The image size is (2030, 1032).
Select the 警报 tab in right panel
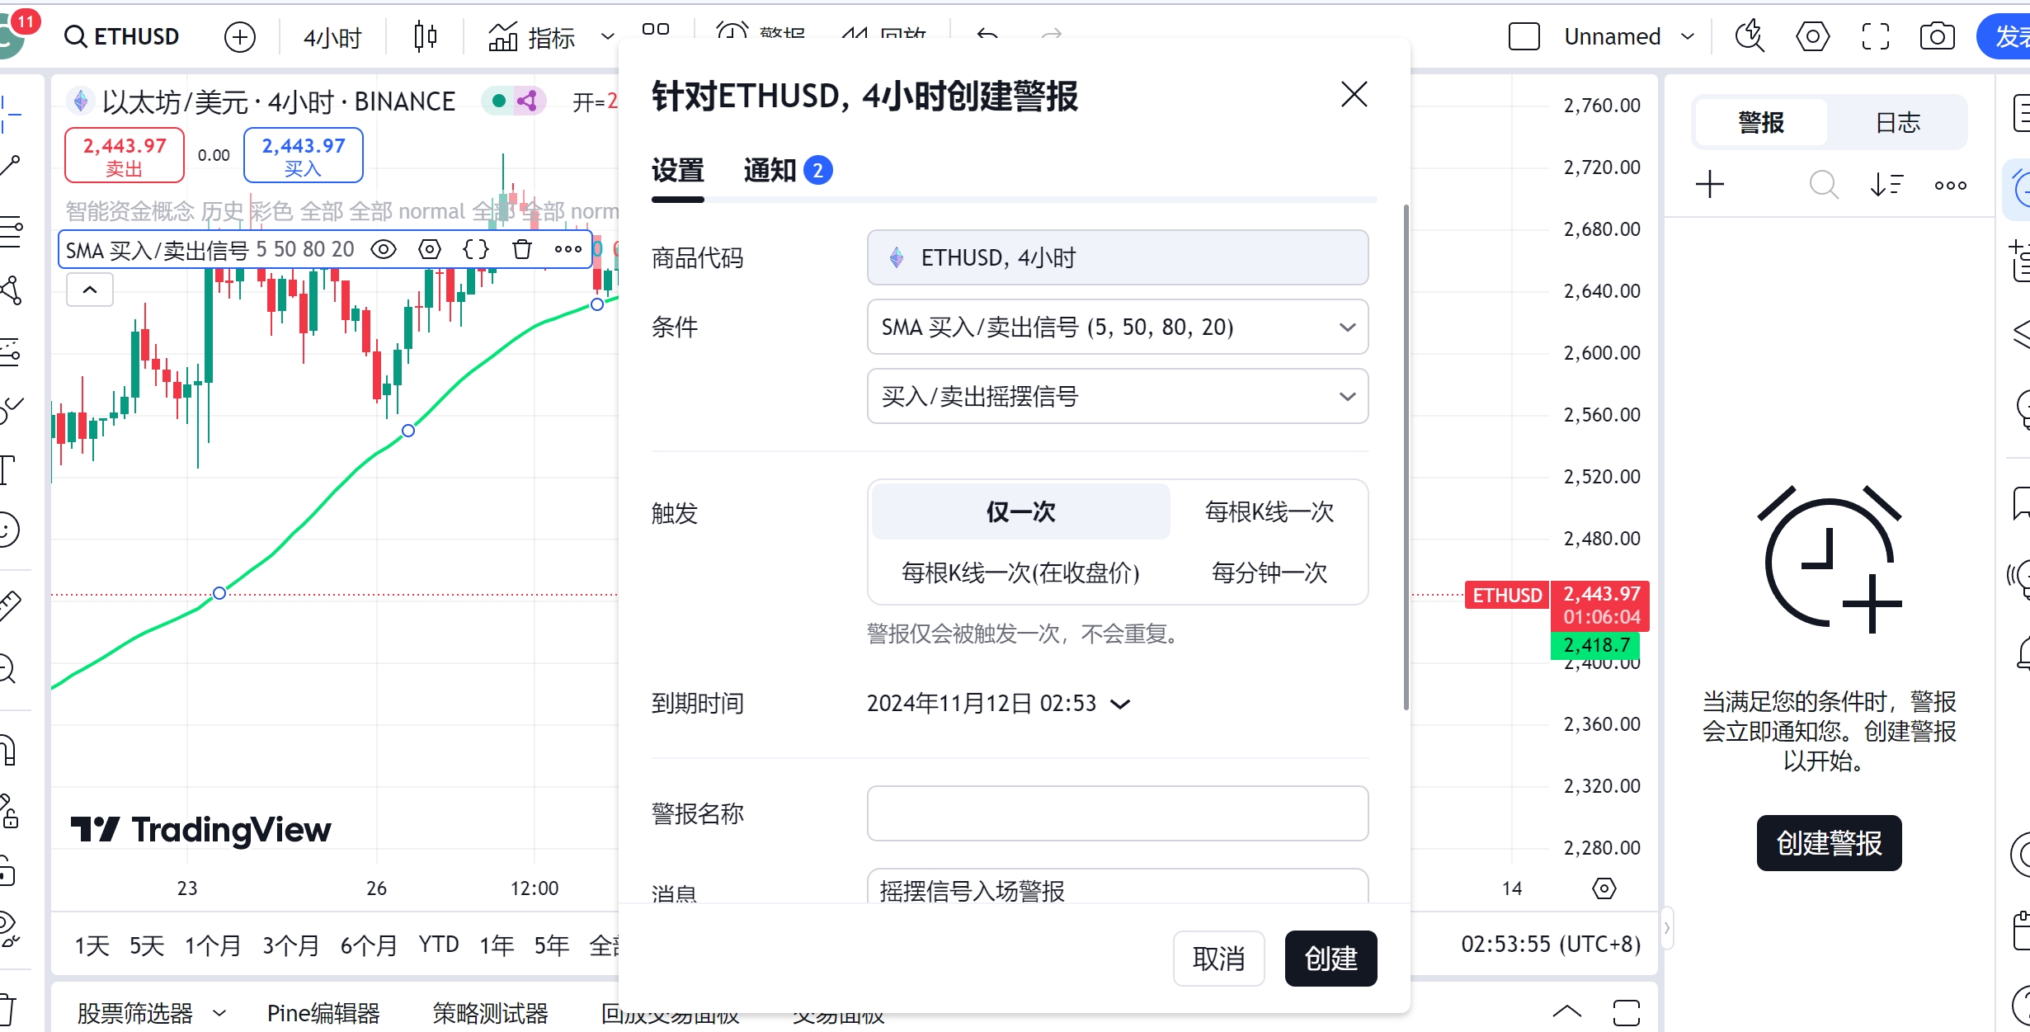(1761, 123)
